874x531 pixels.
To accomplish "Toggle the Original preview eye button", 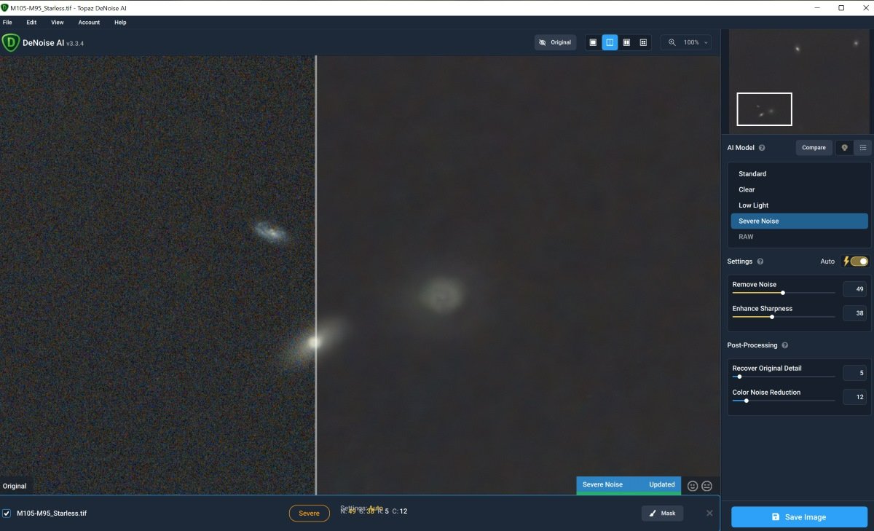I will pyautogui.click(x=555, y=42).
